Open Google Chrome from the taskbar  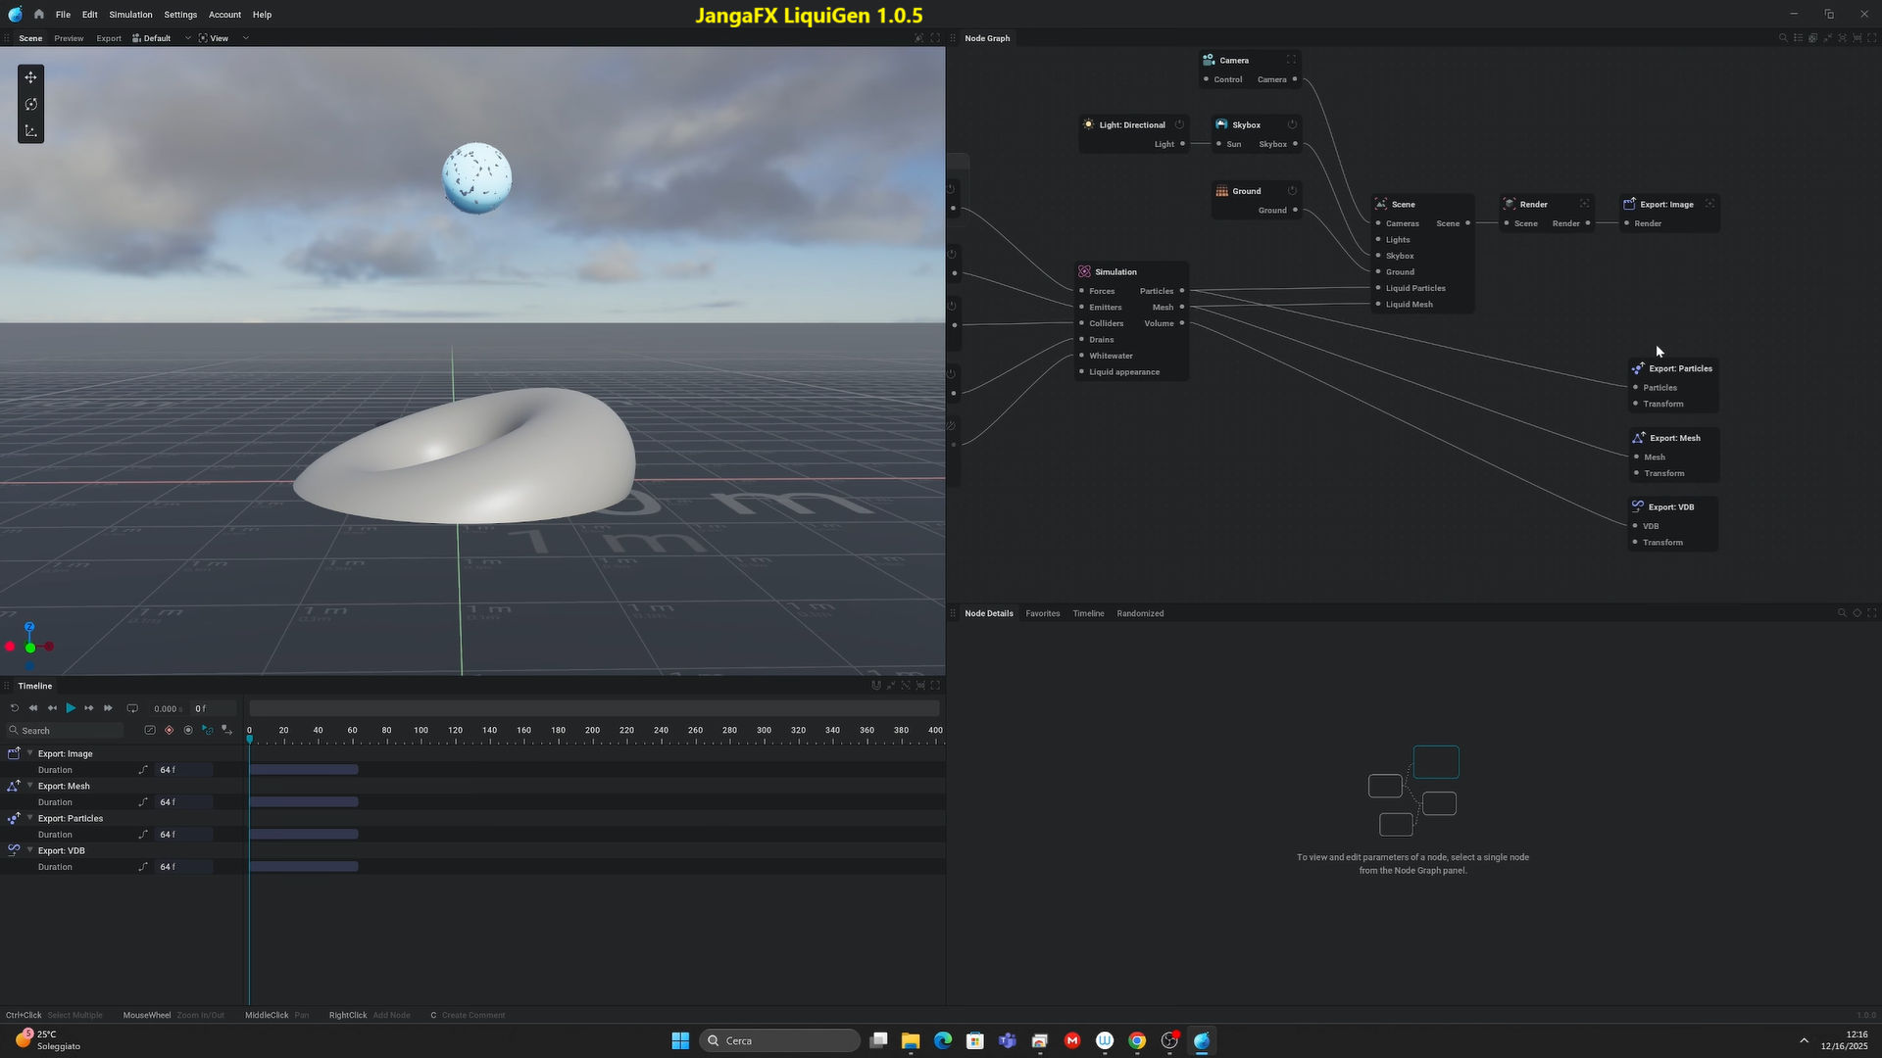[x=1137, y=1040]
